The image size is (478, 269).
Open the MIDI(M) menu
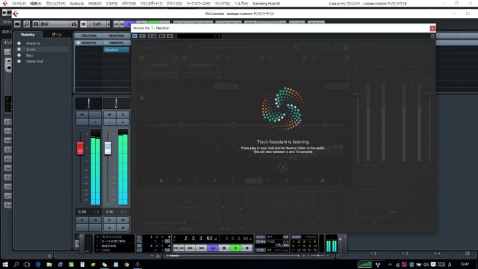(x=95, y=3)
